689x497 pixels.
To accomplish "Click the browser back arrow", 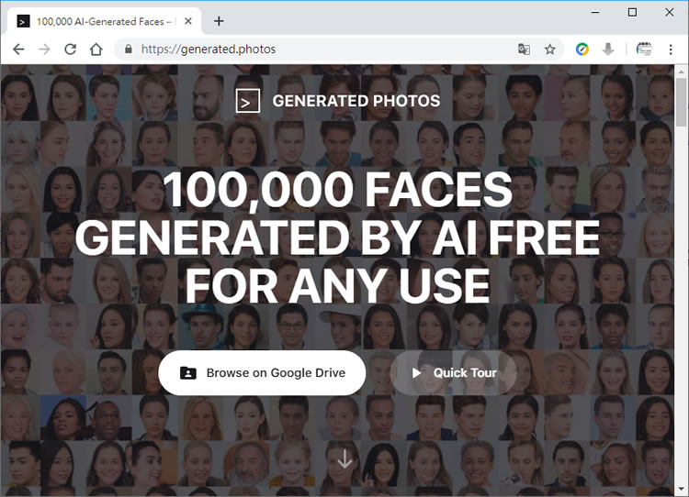I will tap(18, 50).
